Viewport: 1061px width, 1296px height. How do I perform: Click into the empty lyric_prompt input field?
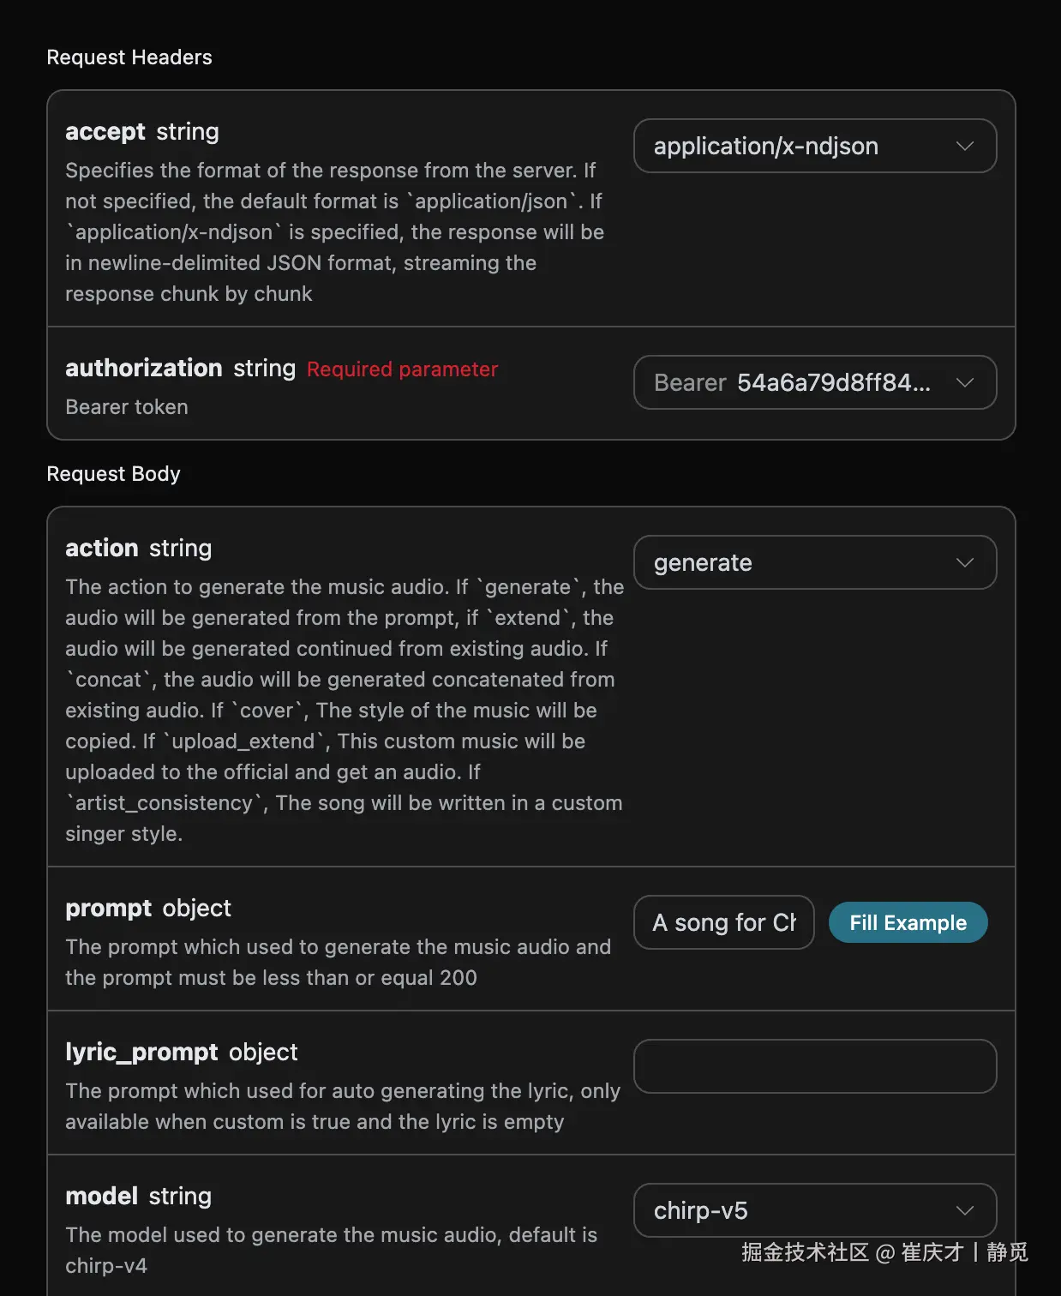pyautogui.click(x=814, y=1067)
